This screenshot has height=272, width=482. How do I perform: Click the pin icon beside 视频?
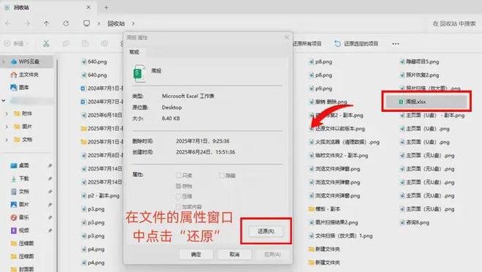pos(50,230)
